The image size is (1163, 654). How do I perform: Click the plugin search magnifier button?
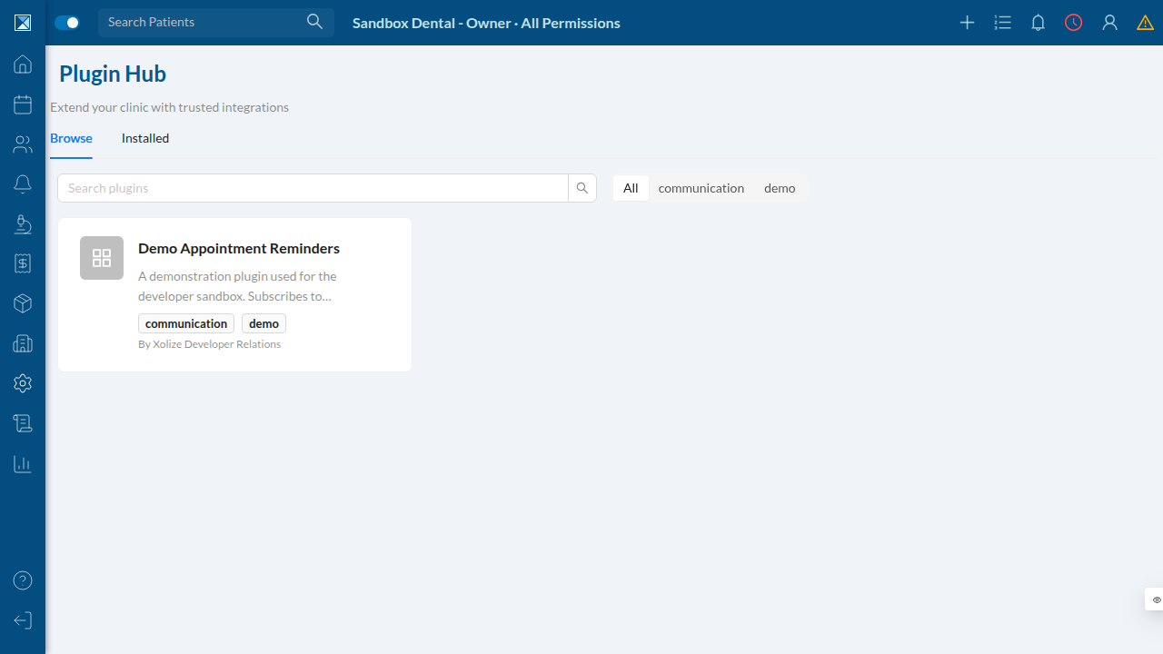[582, 188]
